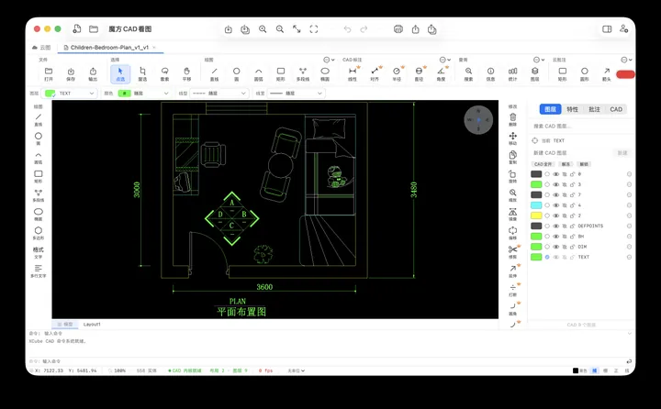Expand the CAD dimension group options chevron
This screenshot has height=409, width=661.
[445, 60]
